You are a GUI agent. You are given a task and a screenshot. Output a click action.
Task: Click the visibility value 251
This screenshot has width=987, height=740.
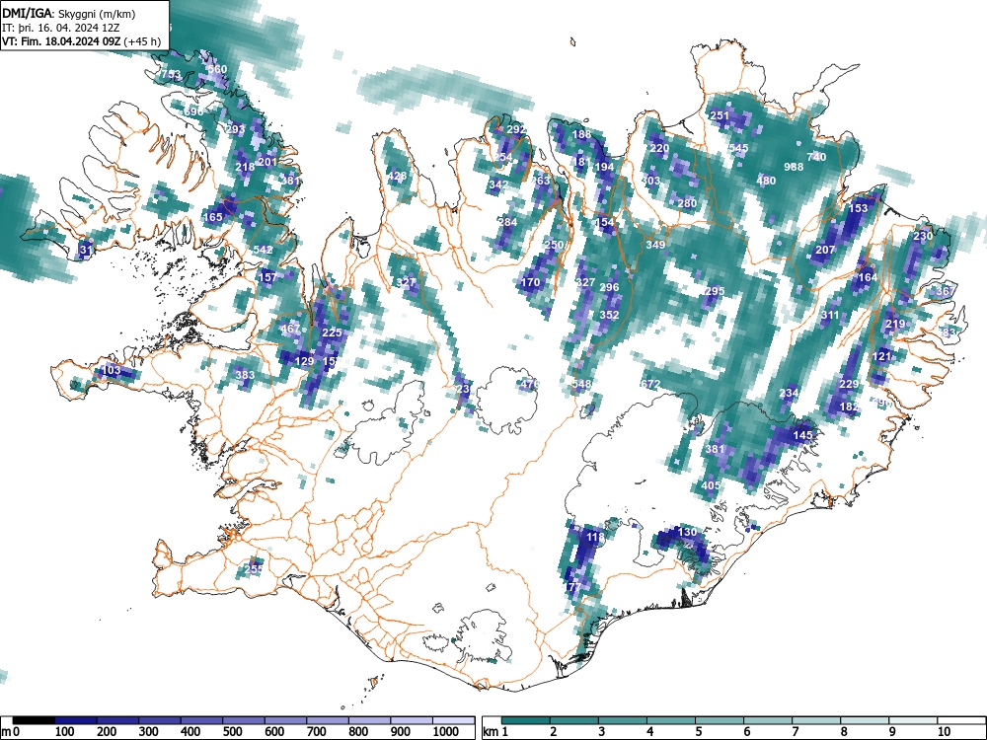[720, 115]
